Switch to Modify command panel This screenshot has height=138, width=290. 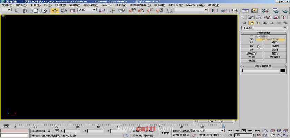point(251,17)
